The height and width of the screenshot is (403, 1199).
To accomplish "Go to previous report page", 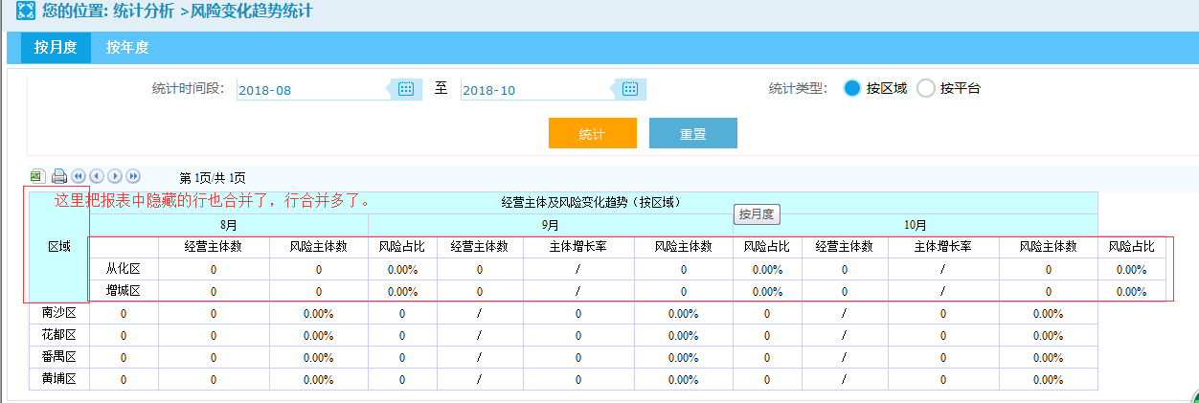I will [x=97, y=176].
